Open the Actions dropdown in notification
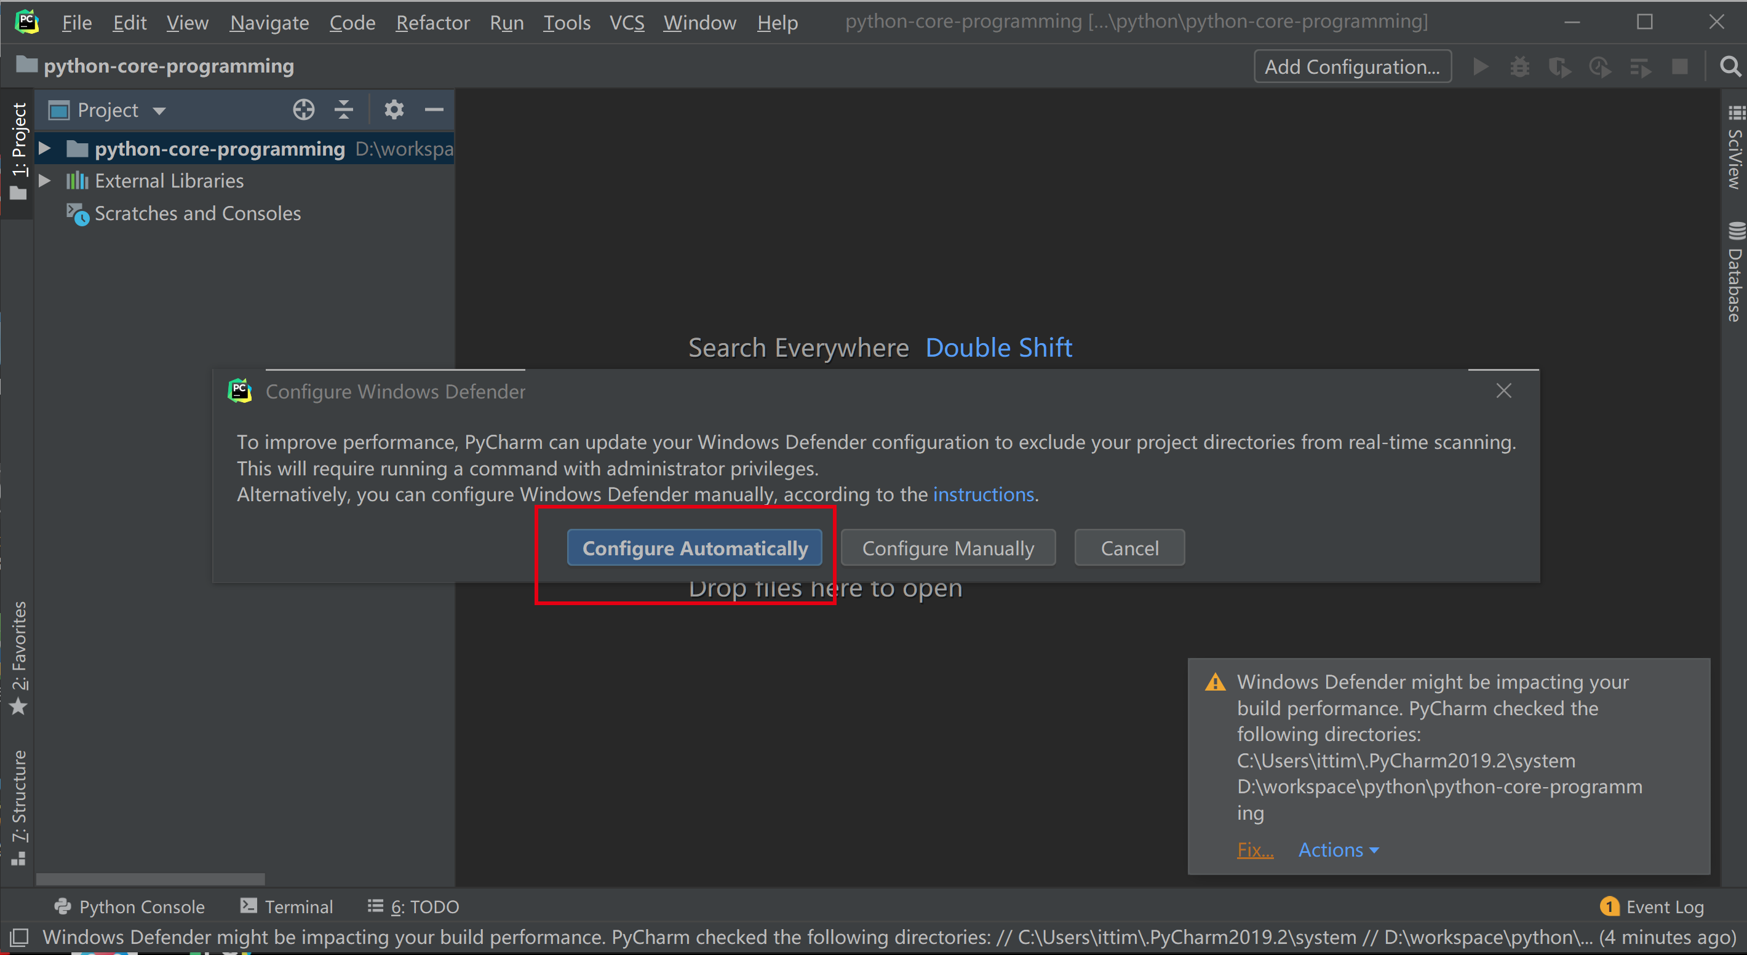The image size is (1747, 955). pyautogui.click(x=1338, y=849)
